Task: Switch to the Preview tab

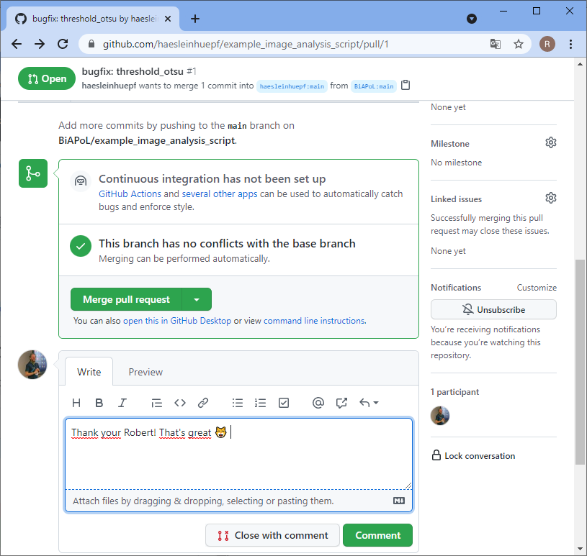Action: [145, 372]
